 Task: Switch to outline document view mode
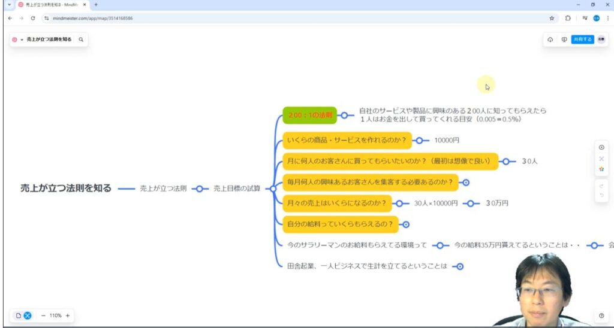[x=19, y=315]
